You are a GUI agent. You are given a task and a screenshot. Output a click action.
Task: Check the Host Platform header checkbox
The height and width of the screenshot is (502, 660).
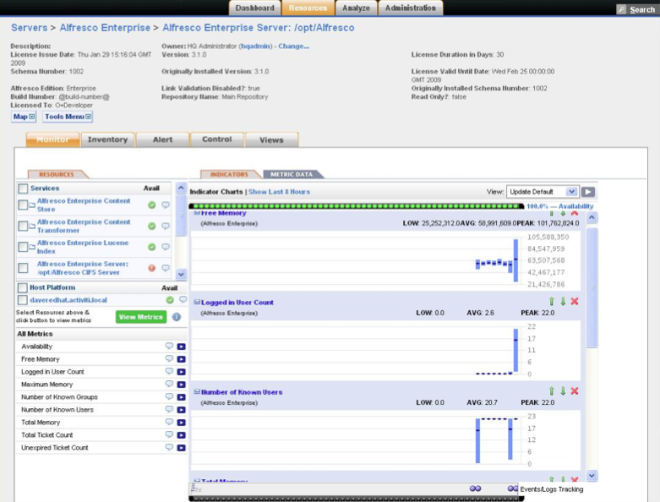pos(23,288)
